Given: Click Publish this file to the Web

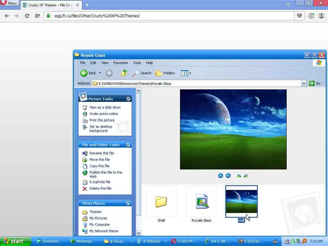Looking at the screenshot, I should pos(106,174).
